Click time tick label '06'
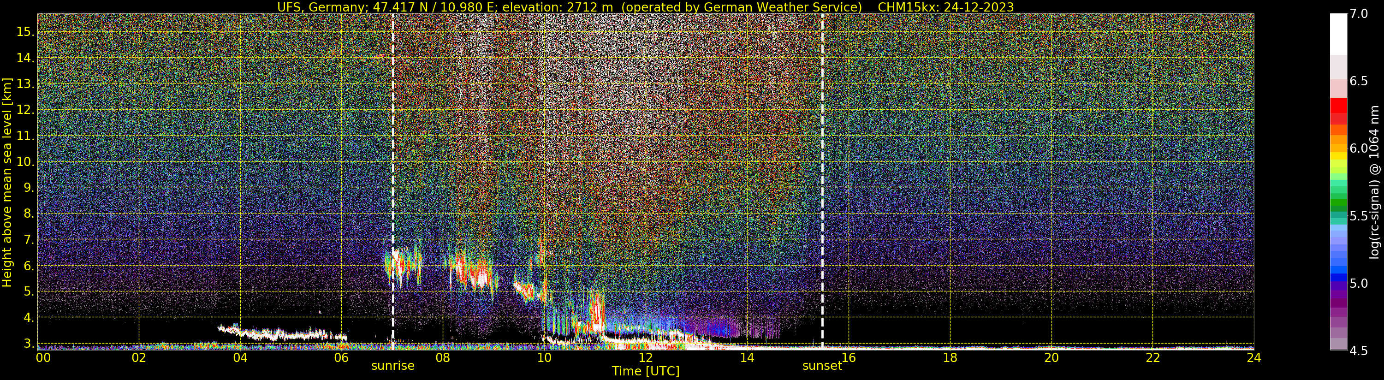Image resolution: width=1384 pixels, height=380 pixels. 341,357
